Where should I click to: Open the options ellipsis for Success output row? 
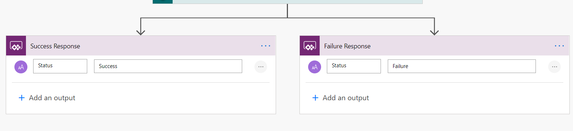tap(261, 67)
